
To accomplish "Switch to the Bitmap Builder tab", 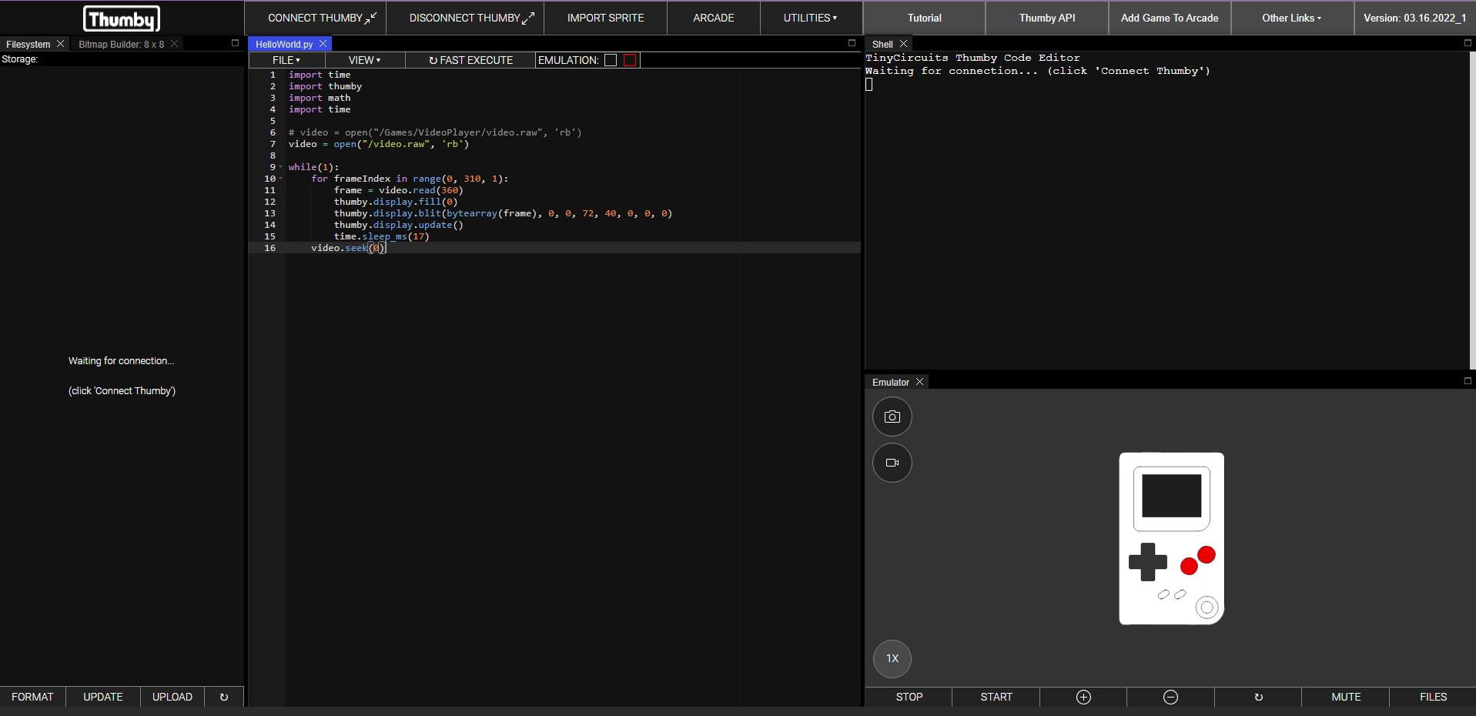I will coord(121,44).
